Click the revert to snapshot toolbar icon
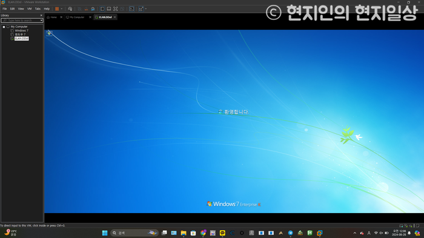This screenshot has height=238, width=424. [86, 9]
